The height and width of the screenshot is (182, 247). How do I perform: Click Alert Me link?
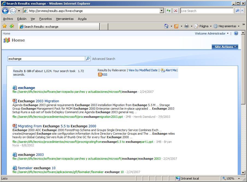[x=171, y=70]
